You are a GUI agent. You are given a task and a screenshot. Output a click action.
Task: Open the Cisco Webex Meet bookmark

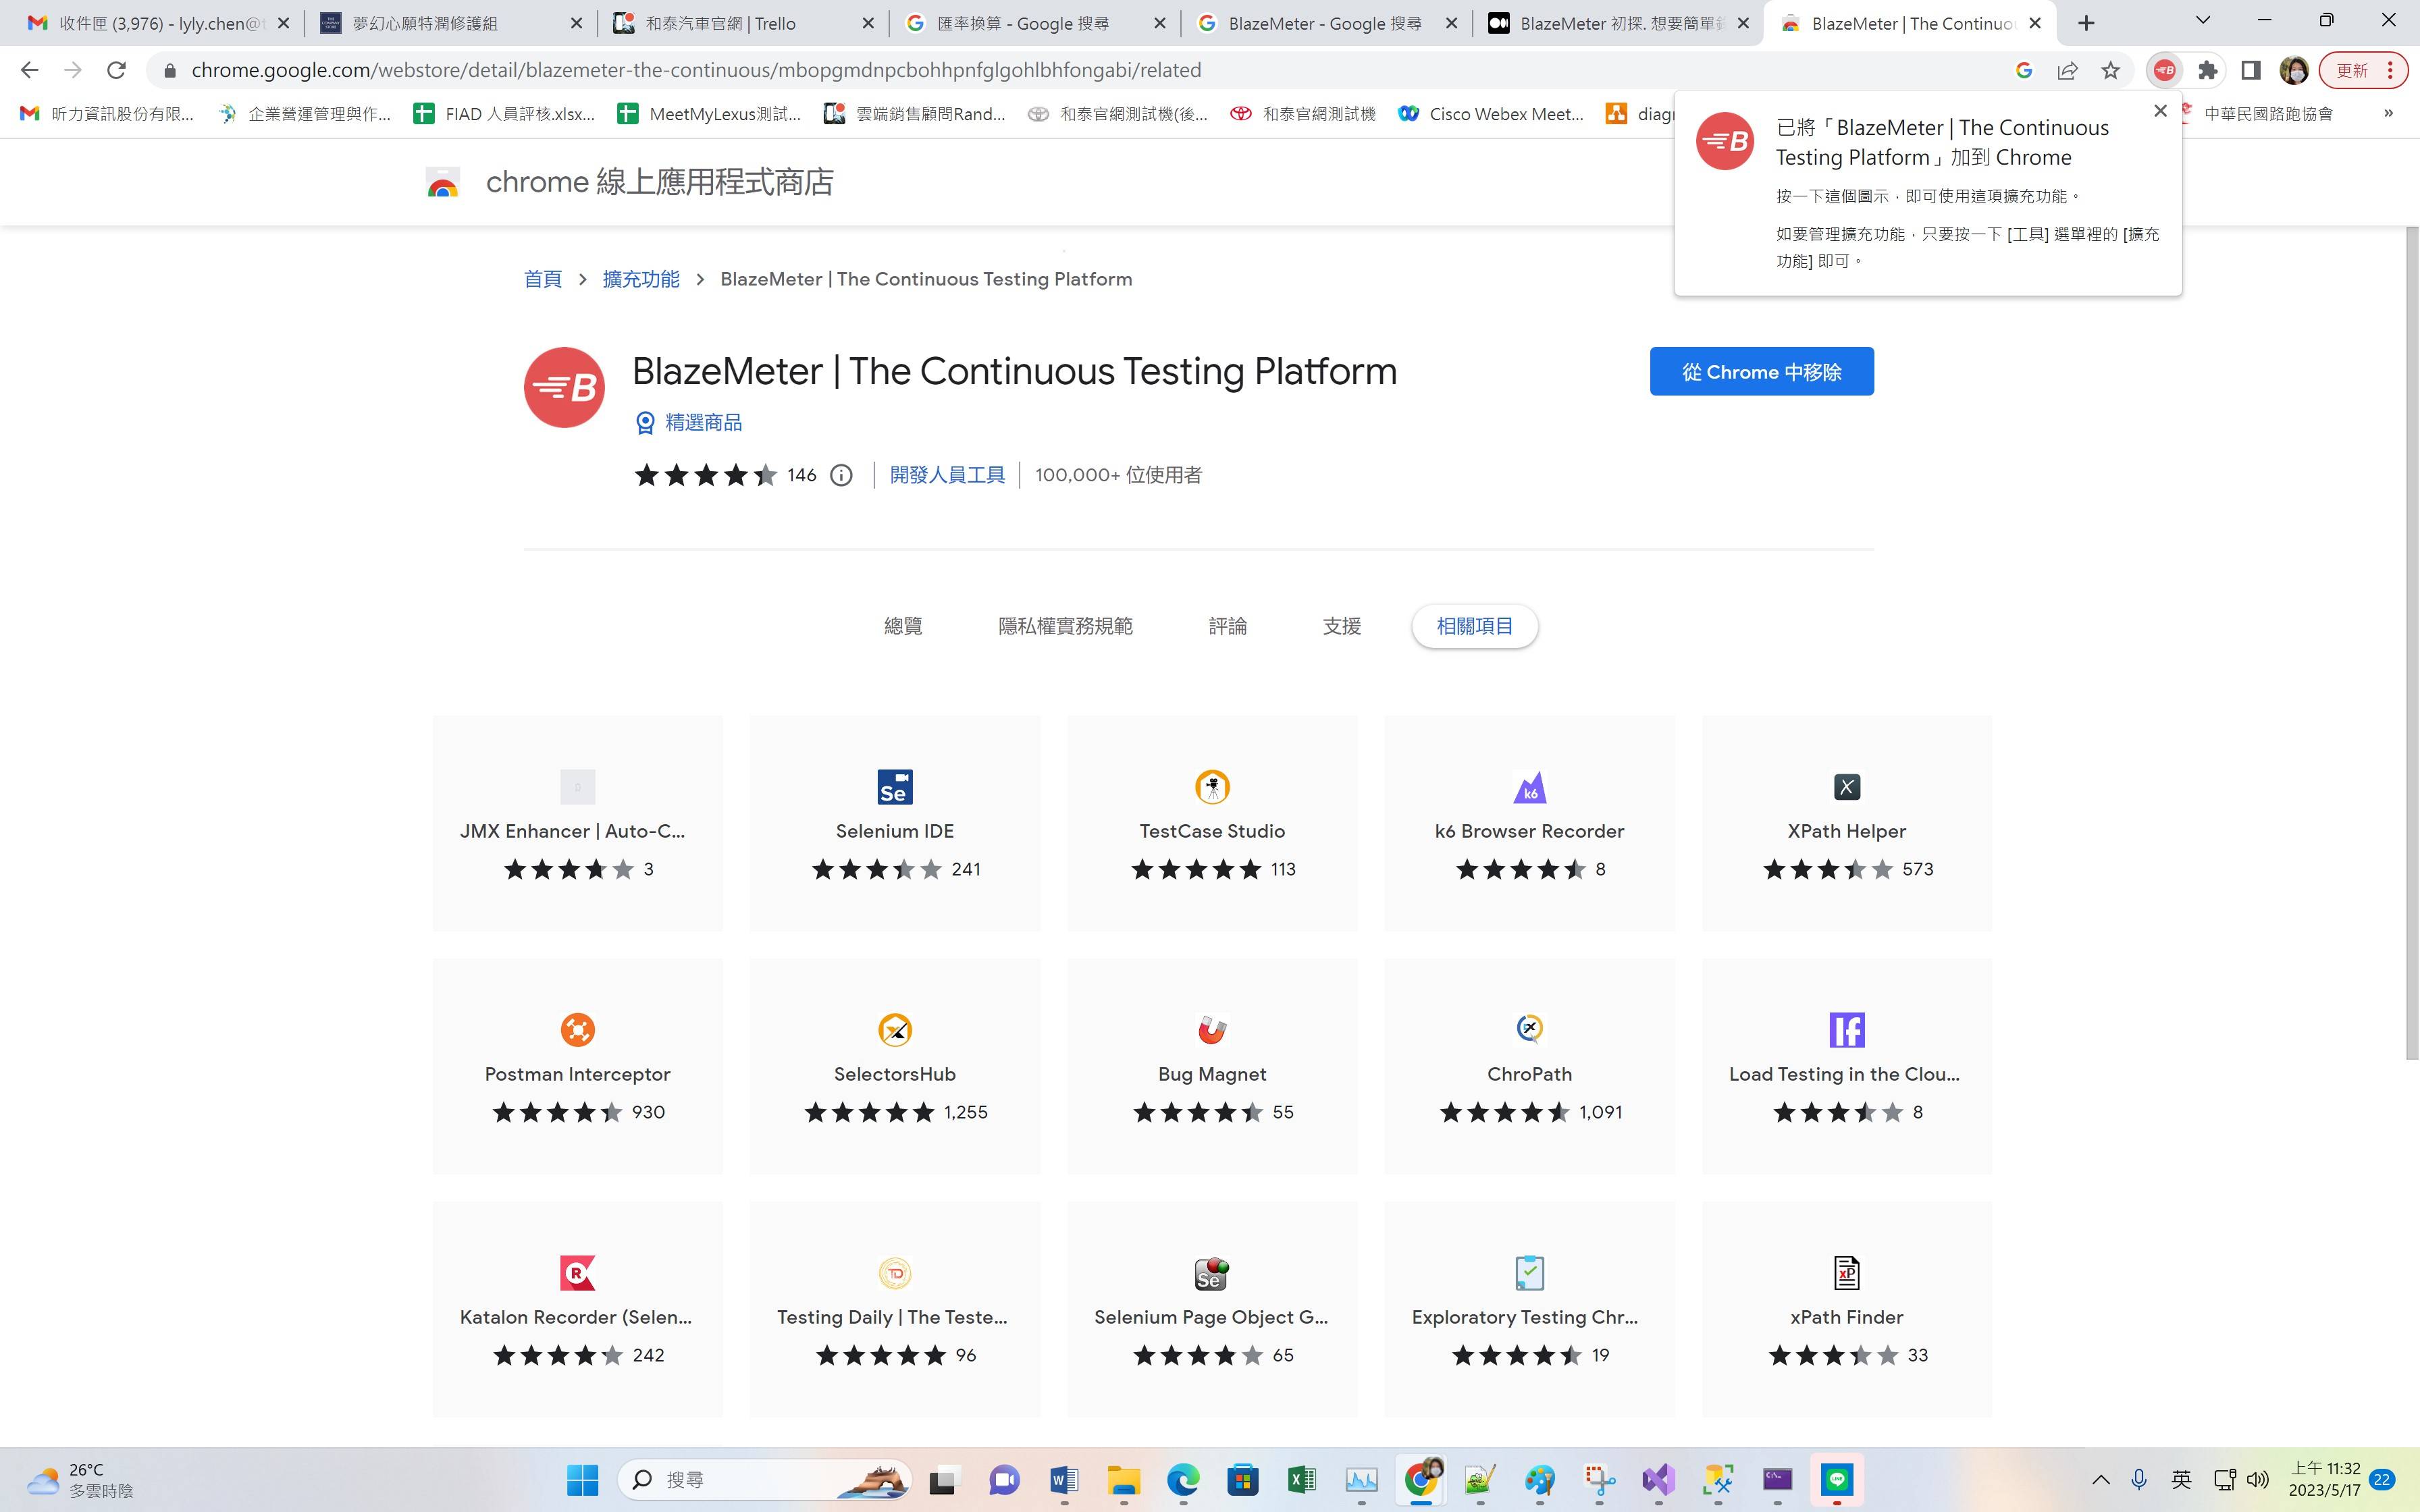point(1490,113)
